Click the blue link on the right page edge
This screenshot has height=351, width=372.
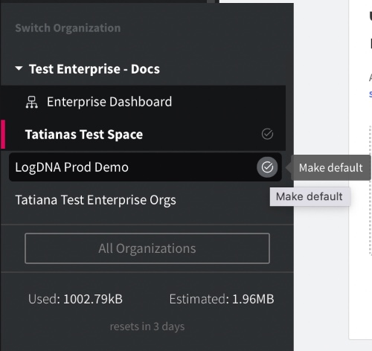371,94
